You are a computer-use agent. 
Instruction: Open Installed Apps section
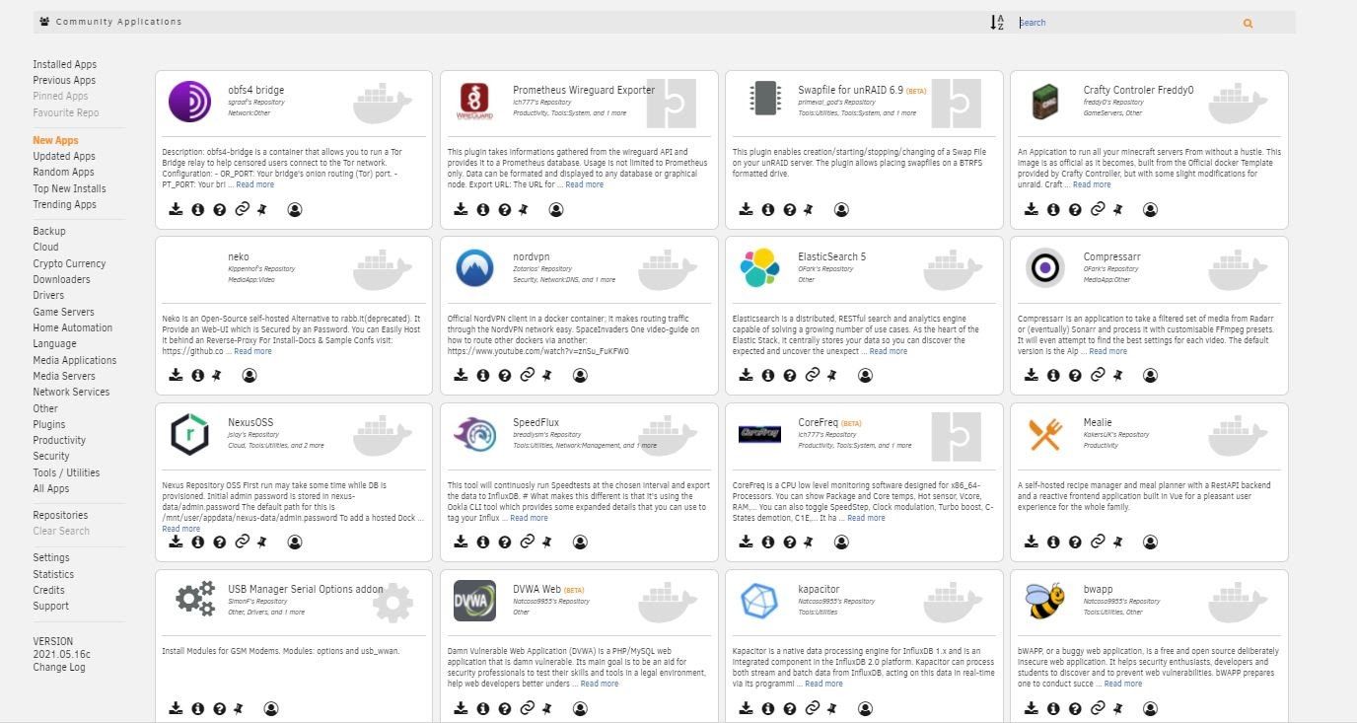(64, 64)
